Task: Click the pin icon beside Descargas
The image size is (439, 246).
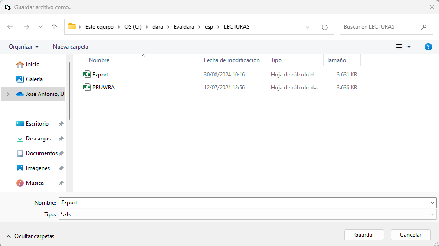Action: click(x=61, y=139)
